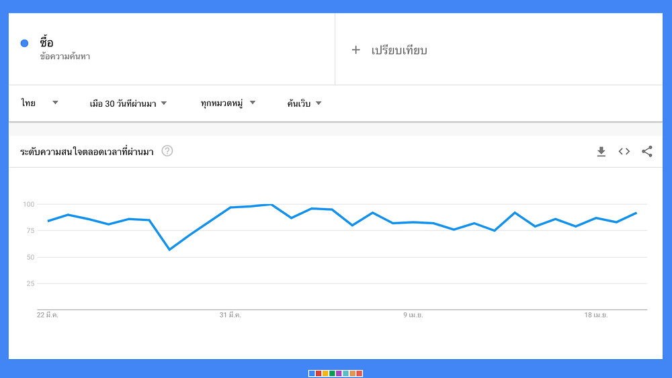Click the เปรียบเทียบ compare label
Image resolution: width=672 pixels, height=378 pixels.
click(x=399, y=50)
